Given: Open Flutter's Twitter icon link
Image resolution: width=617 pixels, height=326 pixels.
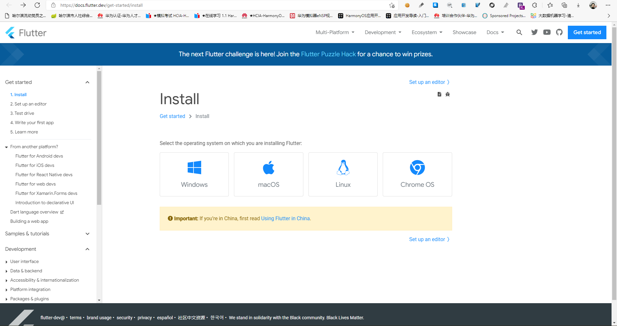Looking at the screenshot, I should pos(534,32).
